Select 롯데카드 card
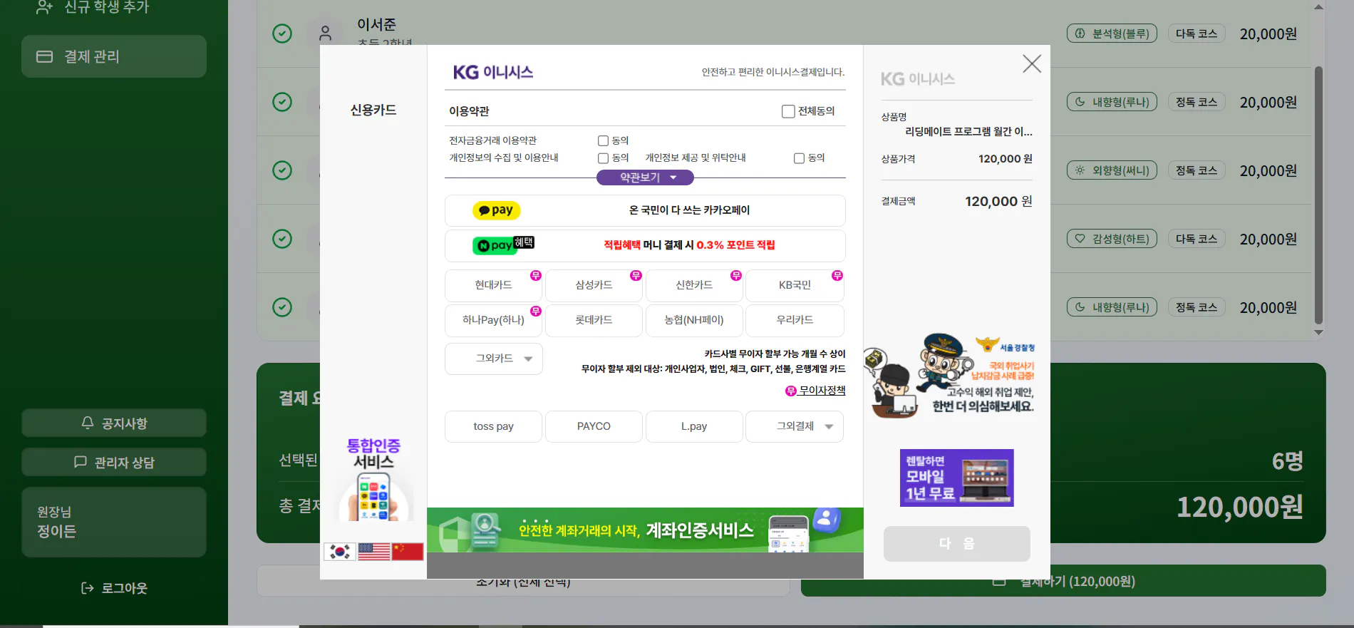This screenshot has height=628, width=1354. pos(594,320)
